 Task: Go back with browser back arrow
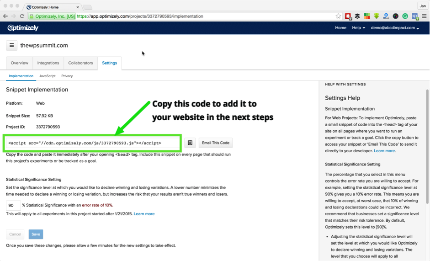[x=5, y=16]
